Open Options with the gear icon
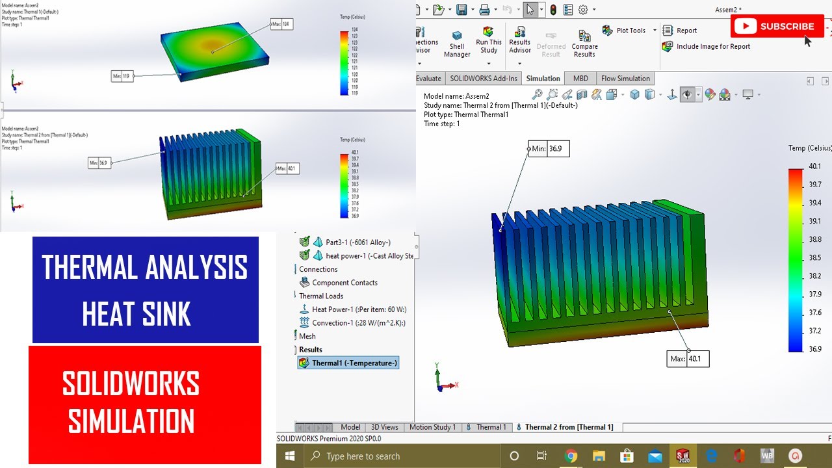The height and width of the screenshot is (468, 832). [x=583, y=10]
